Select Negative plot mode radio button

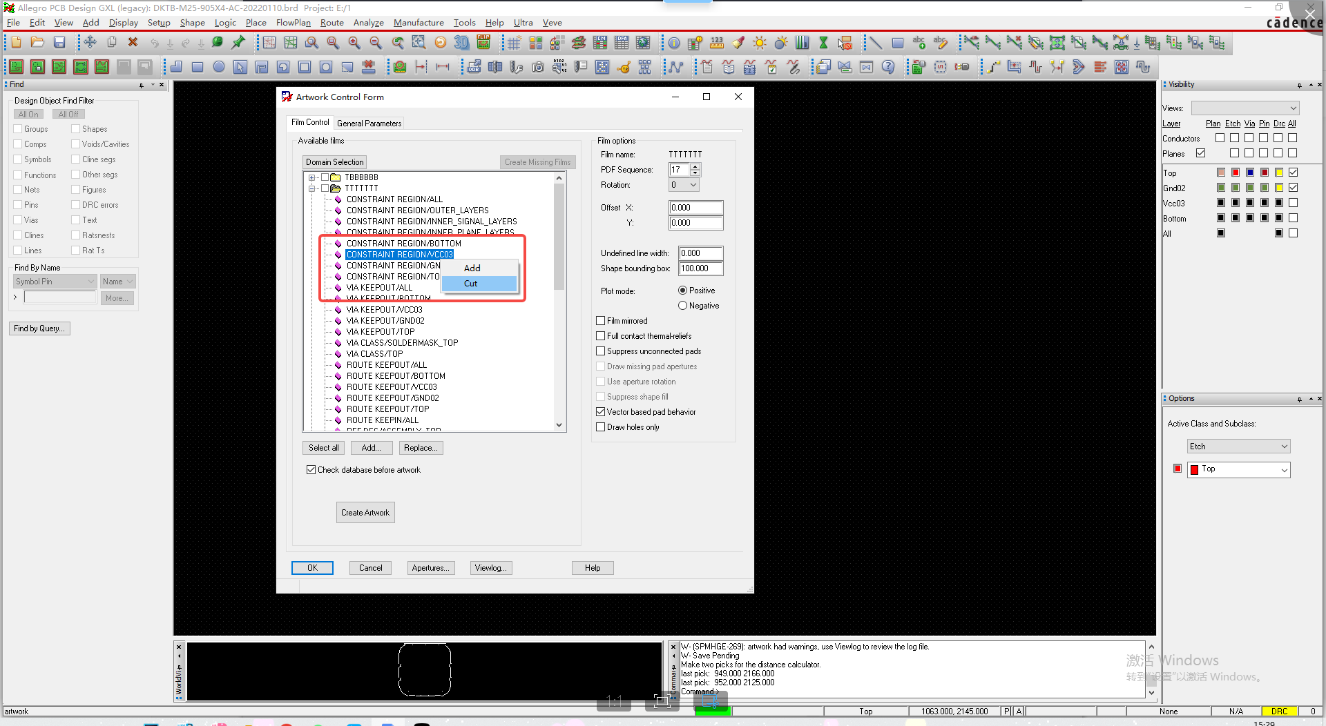point(682,306)
